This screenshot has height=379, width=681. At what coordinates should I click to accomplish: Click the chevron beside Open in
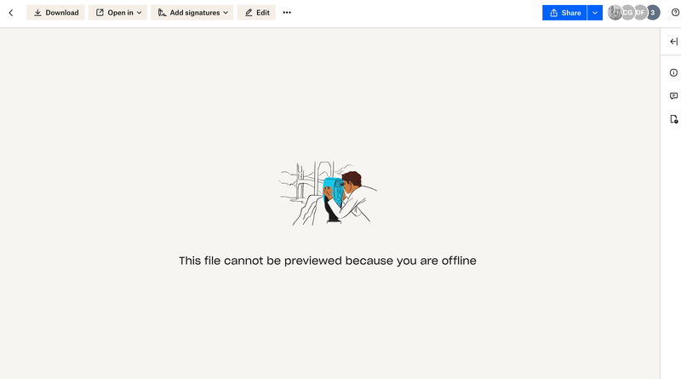(139, 13)
